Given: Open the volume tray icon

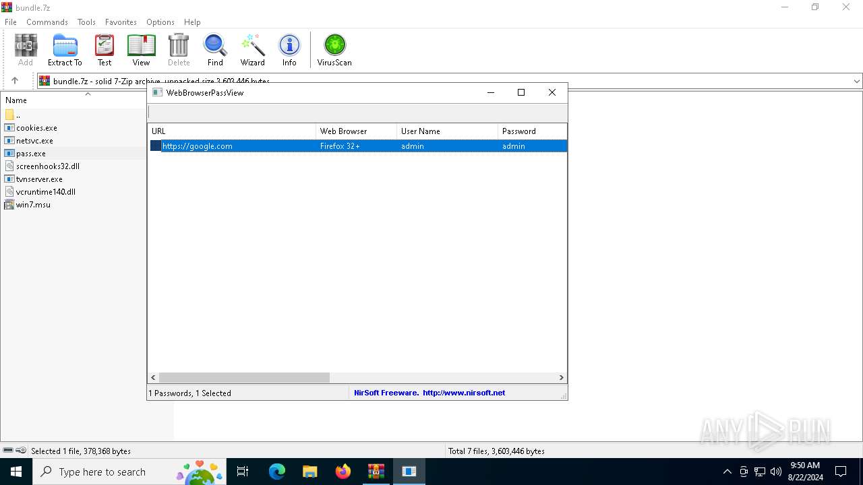Looking at the screenshot, I should pos(776,472).
